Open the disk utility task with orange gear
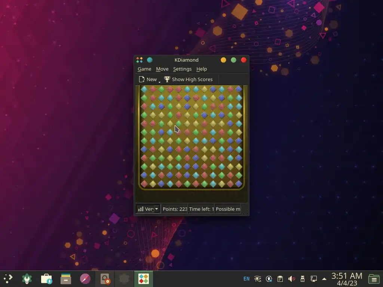 (105, 279)
